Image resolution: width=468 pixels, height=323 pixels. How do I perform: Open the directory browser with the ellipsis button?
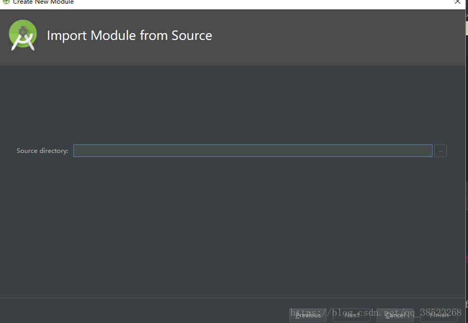coord(440,151)
